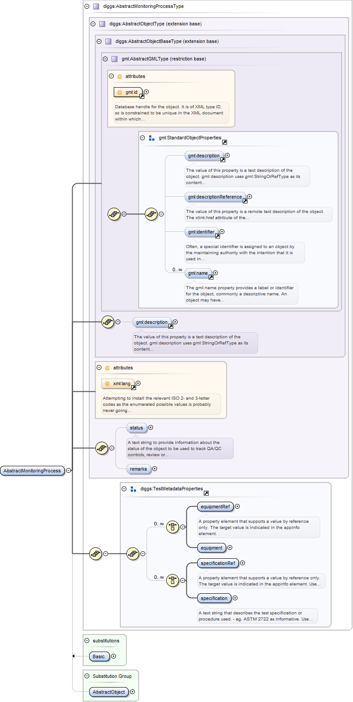The image size is (353, 702).
Task: Click the choice compositor icon next to specificationRef
Action: (172, 580)
